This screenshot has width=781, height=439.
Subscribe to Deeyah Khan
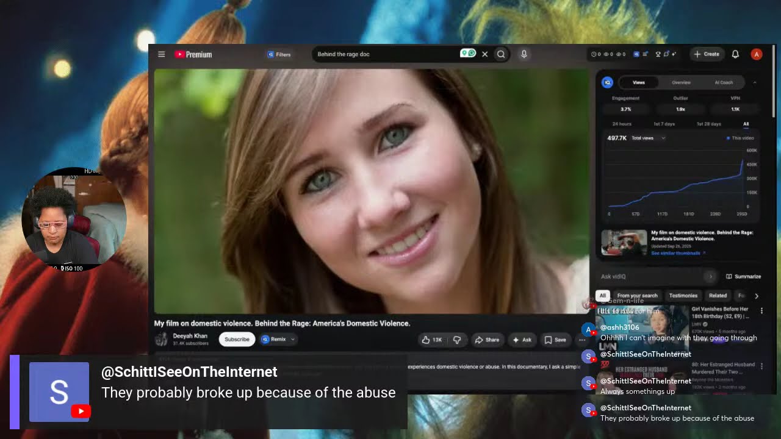click(x=237, y=340)
